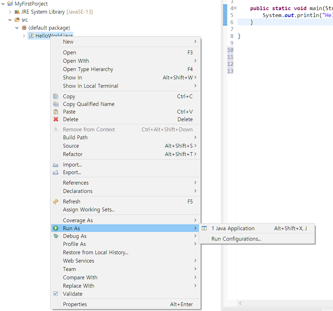
Task: Expand the HelloWorld.java node
Action: 24,36
